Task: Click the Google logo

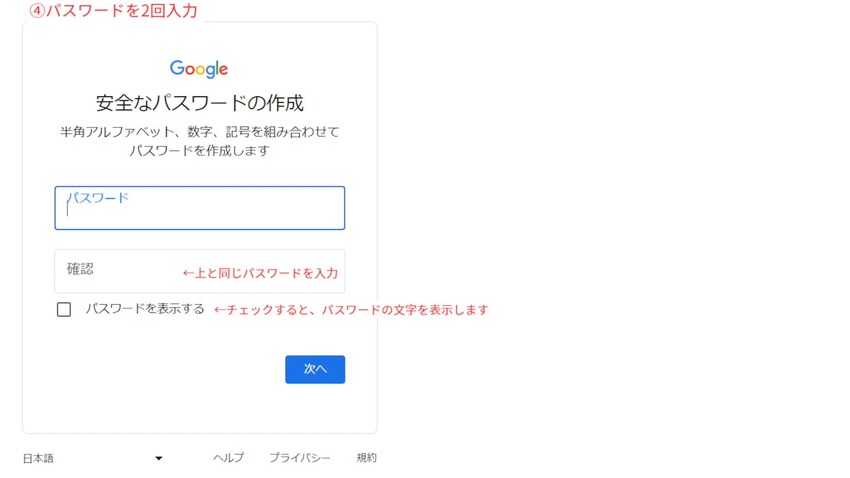Action: click(x=199, y=69)
